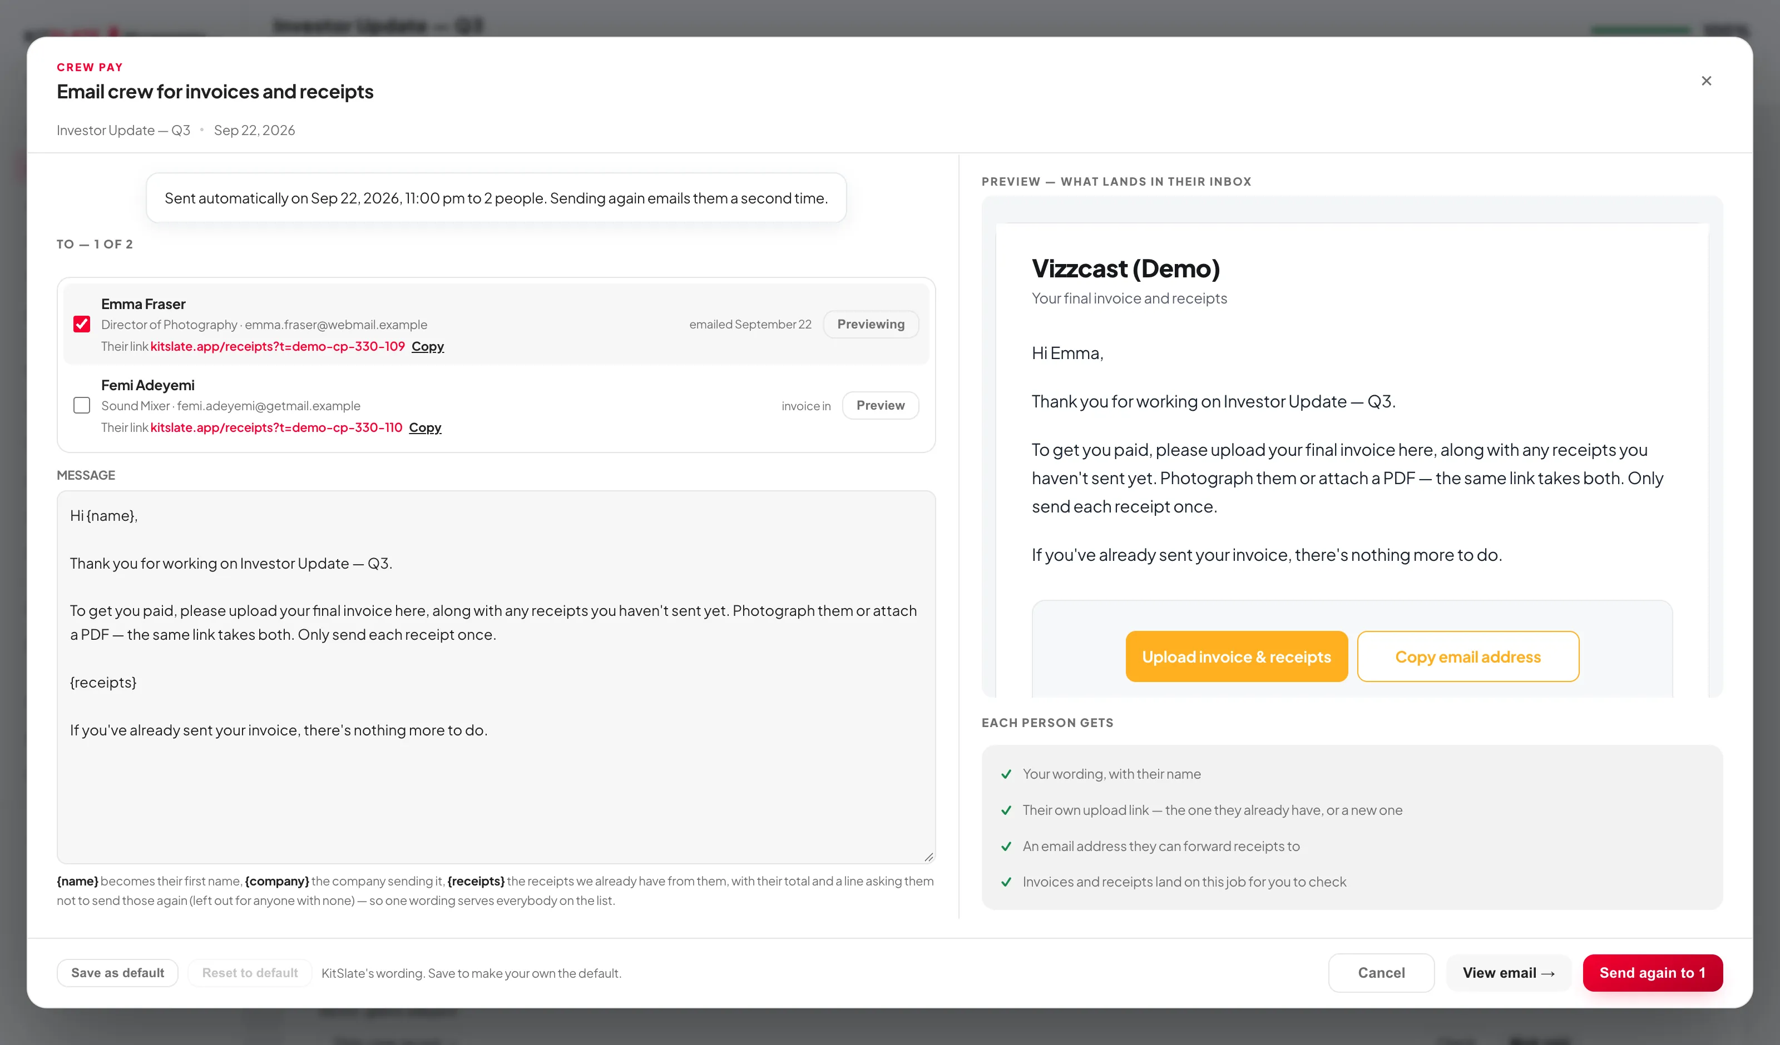1780x1045 pixels.
Task: Click "Investor Update — Q3" subtitle
Action: pos(123,130)
